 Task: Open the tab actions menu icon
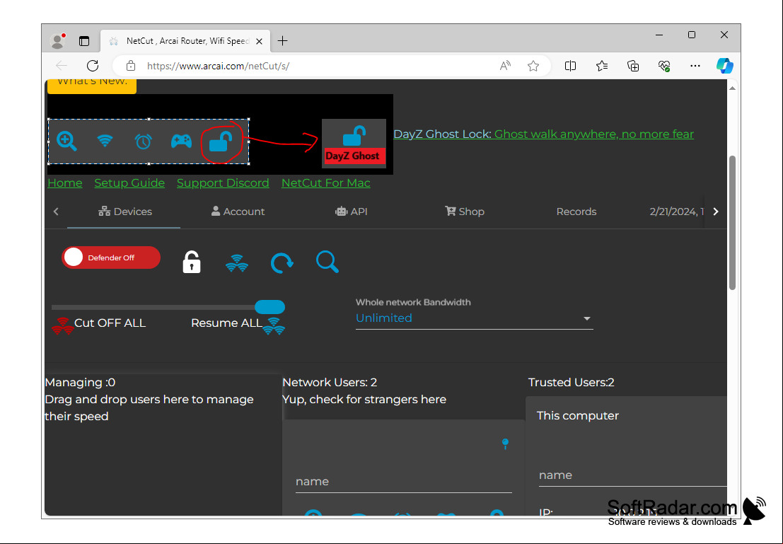84,41
